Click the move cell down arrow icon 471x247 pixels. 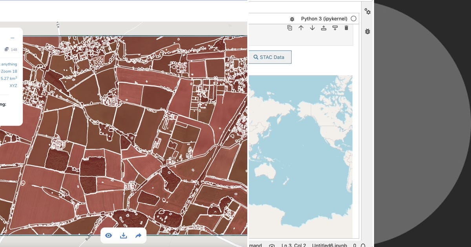(312, 28)
